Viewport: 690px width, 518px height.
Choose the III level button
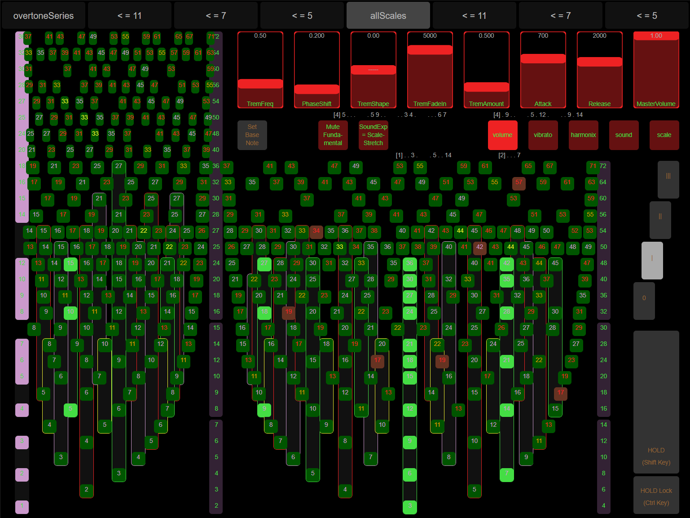click(x=668, y=180)
